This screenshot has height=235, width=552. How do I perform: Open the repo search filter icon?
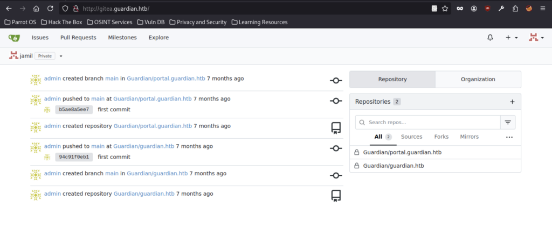507,123
